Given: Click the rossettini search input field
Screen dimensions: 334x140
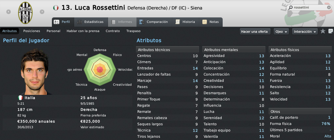Looking at the screenshot, I should 309,8.
